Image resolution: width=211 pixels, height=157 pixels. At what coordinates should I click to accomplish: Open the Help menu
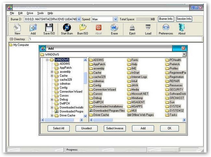pos(50,13)
